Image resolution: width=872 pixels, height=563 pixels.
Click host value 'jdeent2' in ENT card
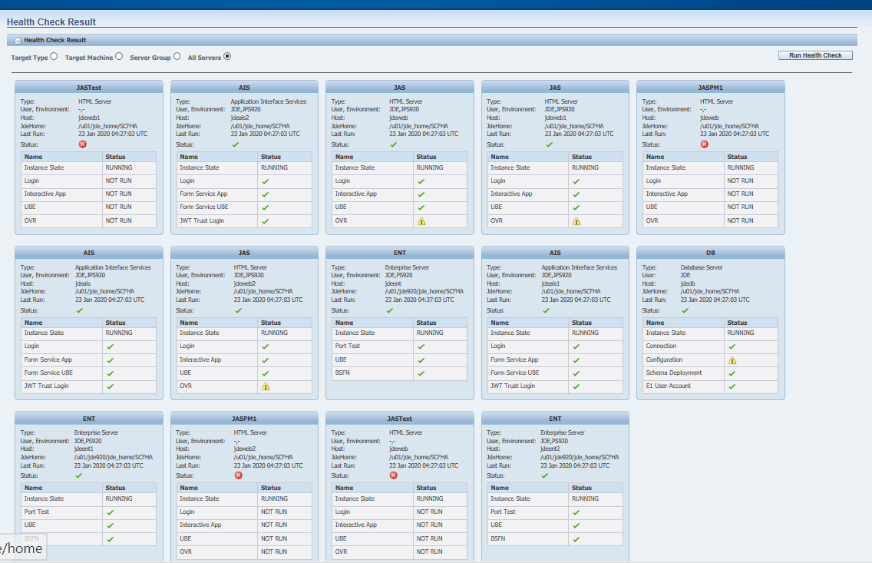click(550, 449)
